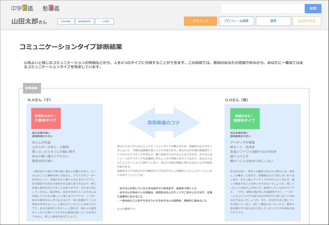Select the ○○小学校 school tag

click(x=104, y=21)
